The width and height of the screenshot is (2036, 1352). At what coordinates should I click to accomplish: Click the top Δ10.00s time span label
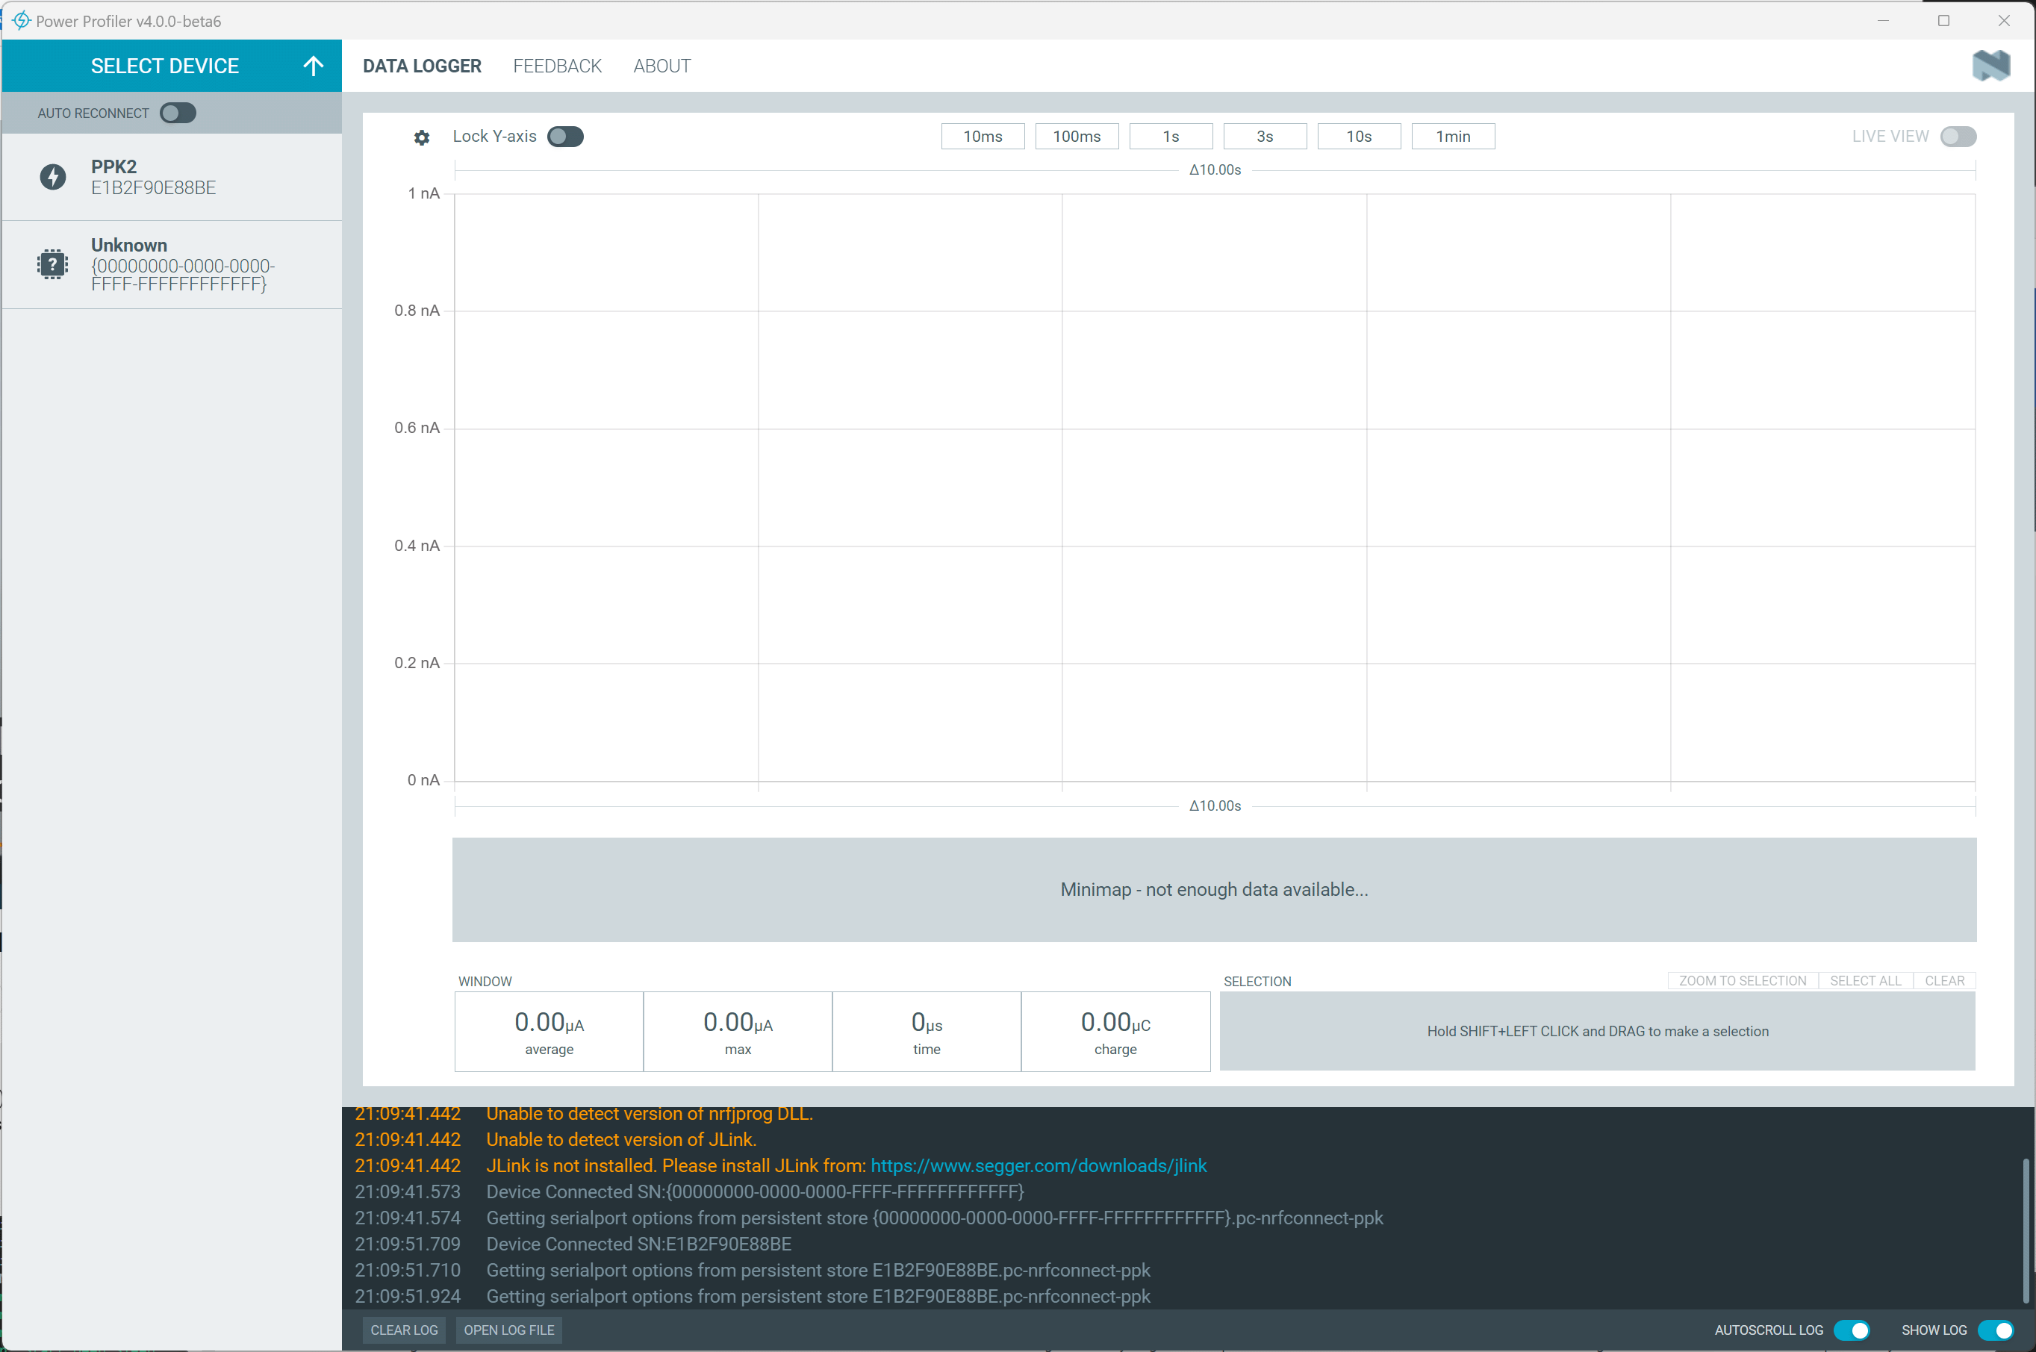click(1214, 170)
